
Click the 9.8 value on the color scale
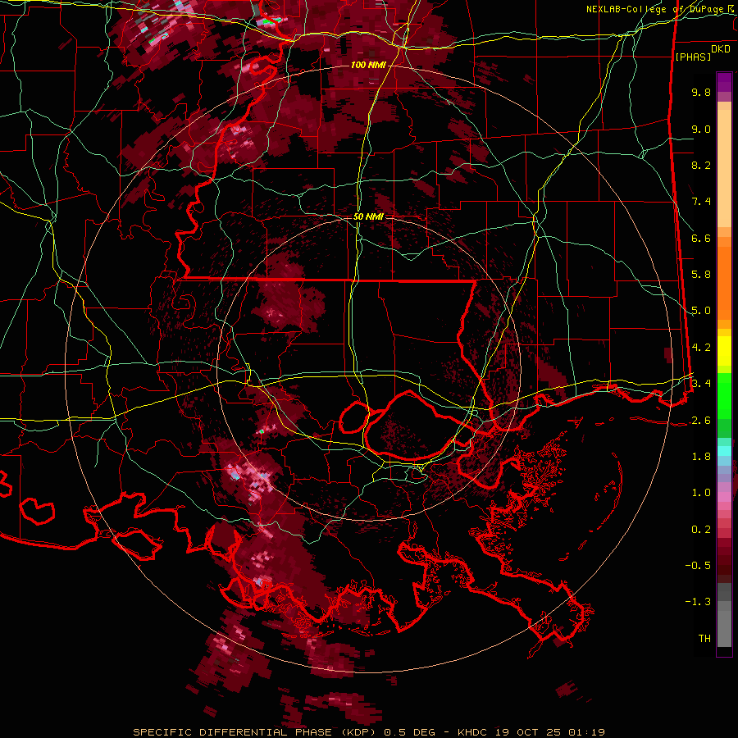coord(701,92)
